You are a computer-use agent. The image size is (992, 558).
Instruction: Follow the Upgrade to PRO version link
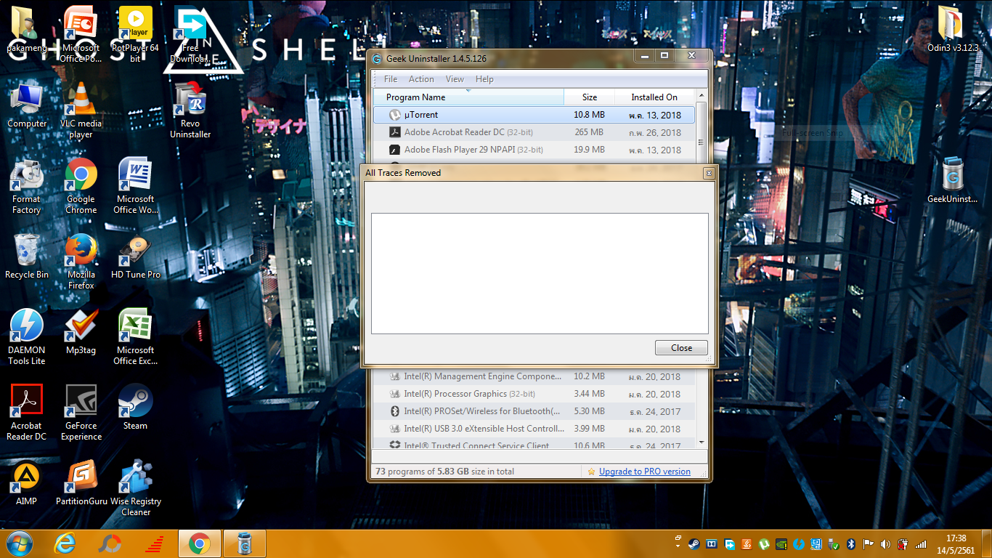645,472
